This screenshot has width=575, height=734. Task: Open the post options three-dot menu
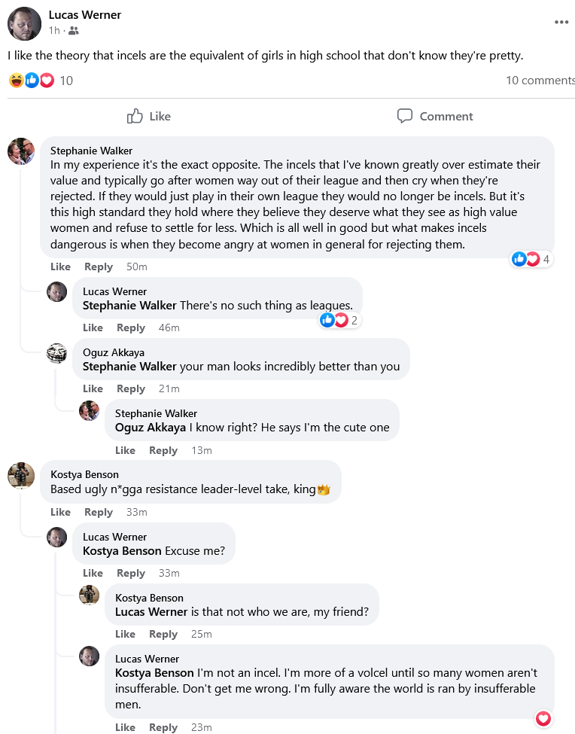point(561,22)
